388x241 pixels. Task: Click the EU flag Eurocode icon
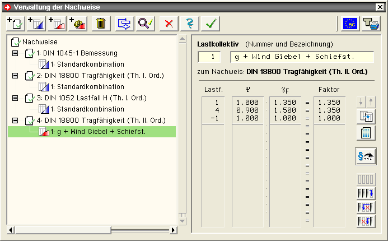click(x=351, y=24)
